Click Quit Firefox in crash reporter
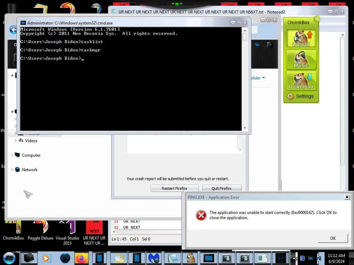The height and width of the screenshot is (265, 354). [x=222, y=188]
